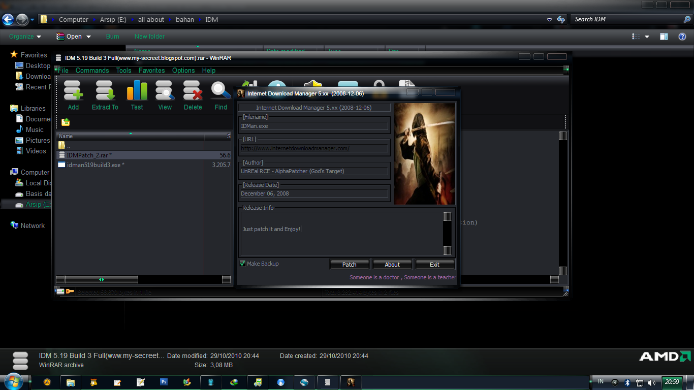The image size is (694, 390).
Task: Open the Tools menu in WinRAR
Action: click(x=123, y=71)
